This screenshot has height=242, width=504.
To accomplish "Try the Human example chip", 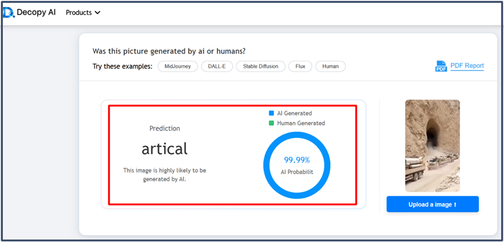I will point(330,66).
